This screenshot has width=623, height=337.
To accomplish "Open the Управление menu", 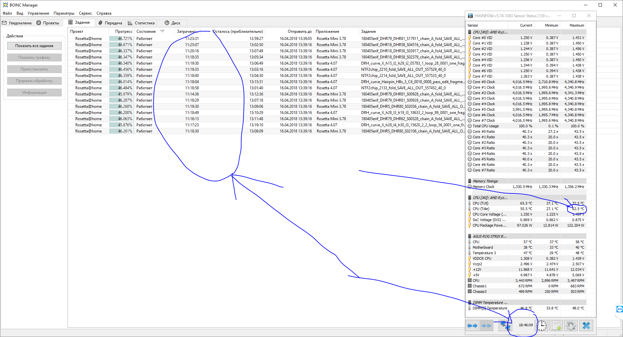I will pos(38,13).
